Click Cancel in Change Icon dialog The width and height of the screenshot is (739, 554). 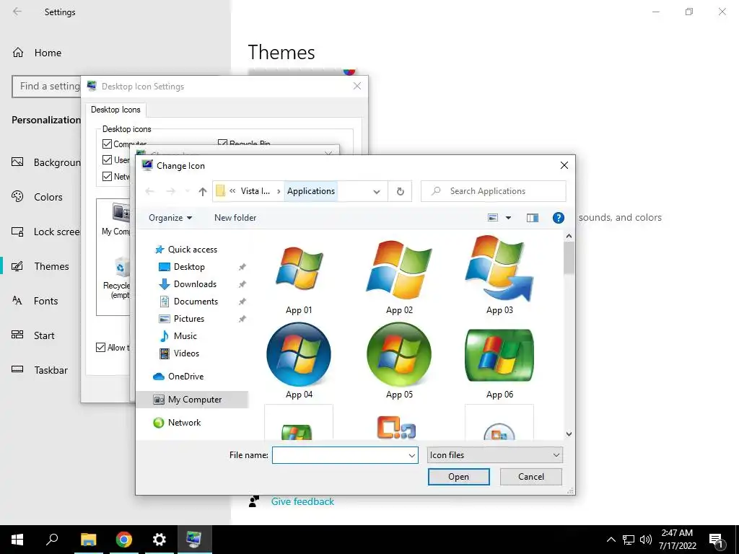point(530,477)
